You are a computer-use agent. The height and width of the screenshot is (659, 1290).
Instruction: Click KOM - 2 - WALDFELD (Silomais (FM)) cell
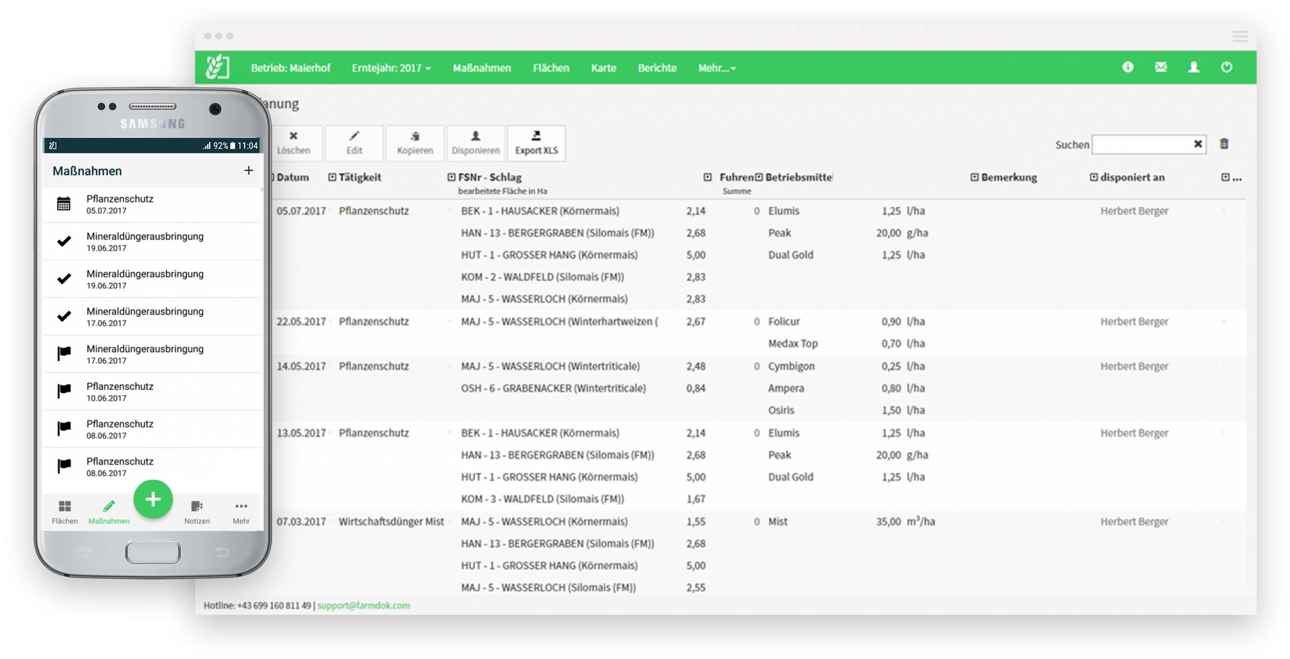[542, 277]
